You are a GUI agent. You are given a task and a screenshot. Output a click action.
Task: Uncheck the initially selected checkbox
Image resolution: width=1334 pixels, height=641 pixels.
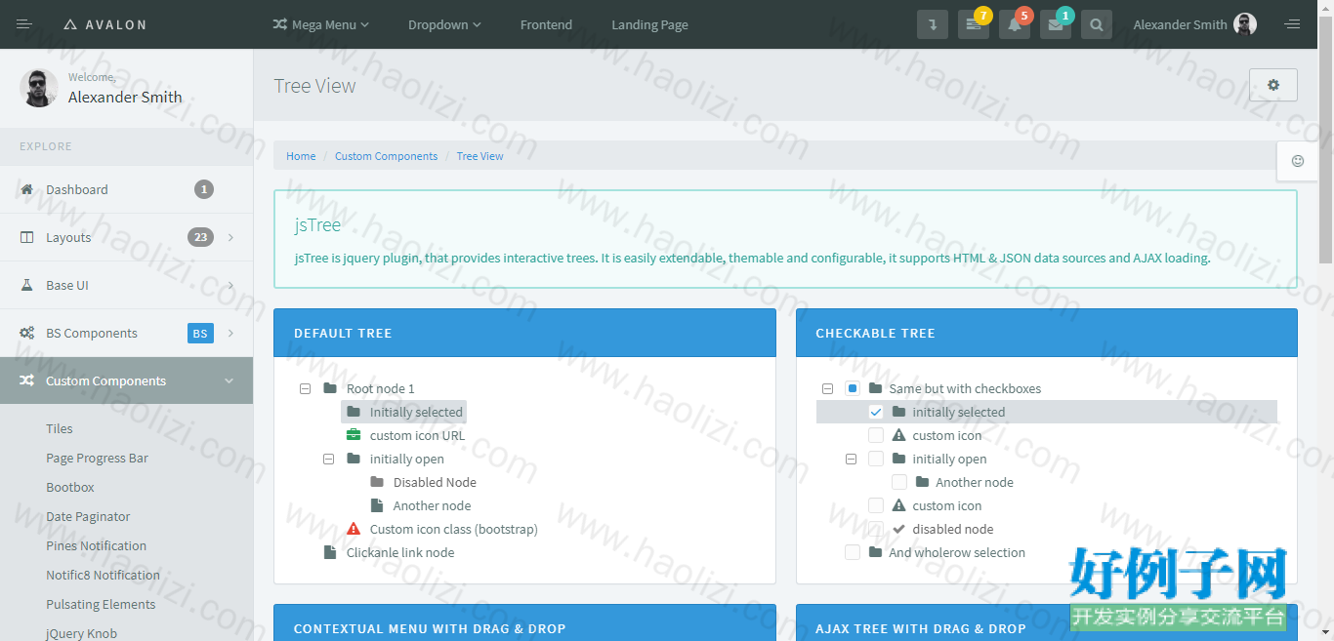click(876, 412)
